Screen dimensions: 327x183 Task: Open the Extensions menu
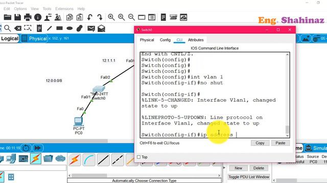click(x=64, y=9)
